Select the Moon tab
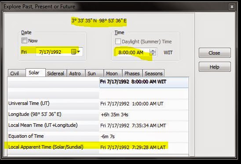This screenshot has width=241, height=164. pyautogui.click(x=113, y=73)
